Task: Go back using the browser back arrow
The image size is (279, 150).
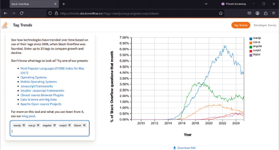Action: pos(5,13)
